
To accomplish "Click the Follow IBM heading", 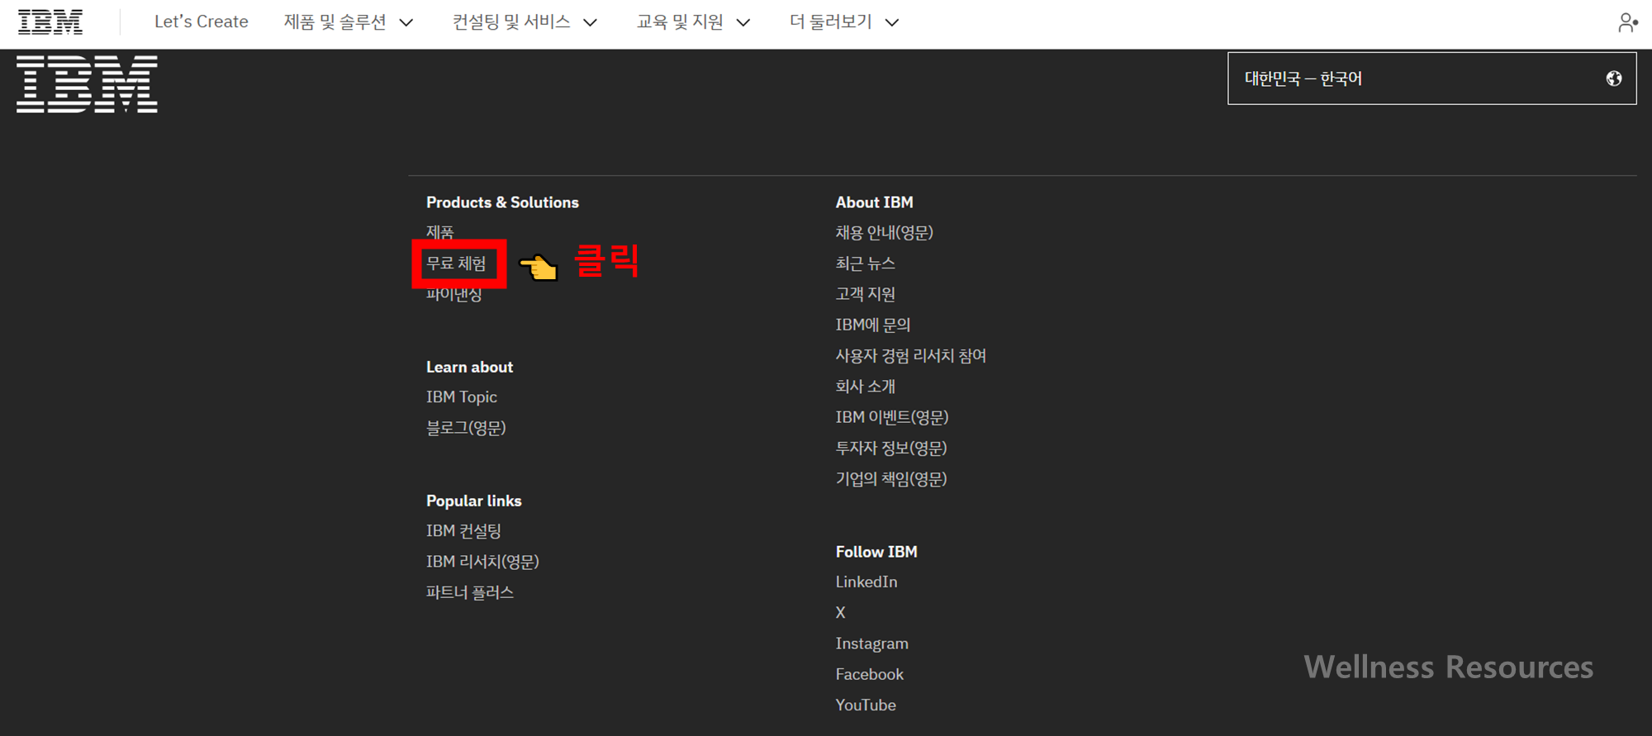I will pyautogui.click(x=876, y=552).
